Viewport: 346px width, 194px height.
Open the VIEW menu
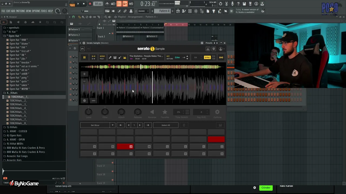click(x=28, y=11)
